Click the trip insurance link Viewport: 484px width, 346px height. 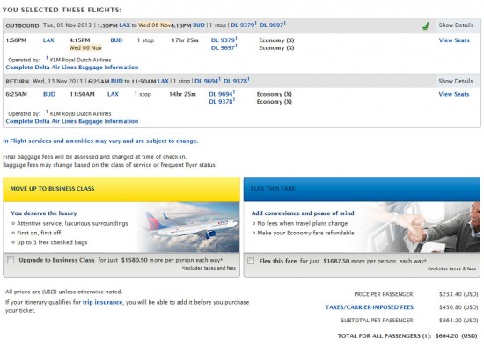pos(102,302)
